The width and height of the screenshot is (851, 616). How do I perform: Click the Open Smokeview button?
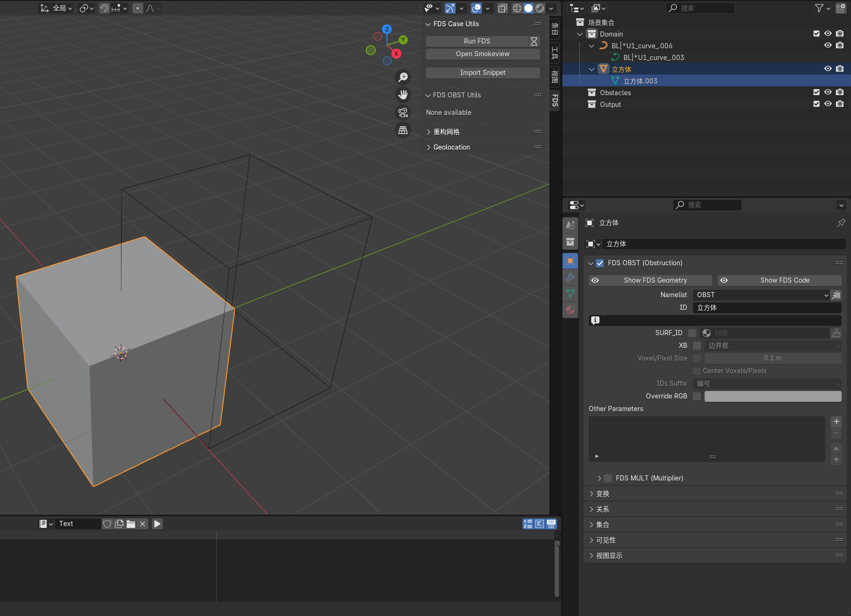482,54
